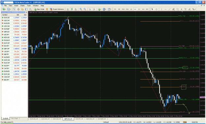
Task: Open the Charts menu
Action: point(22,6)
